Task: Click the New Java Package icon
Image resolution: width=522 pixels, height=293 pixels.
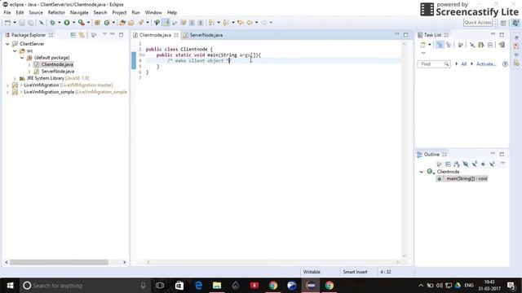Action: click(x=98, y=23)
